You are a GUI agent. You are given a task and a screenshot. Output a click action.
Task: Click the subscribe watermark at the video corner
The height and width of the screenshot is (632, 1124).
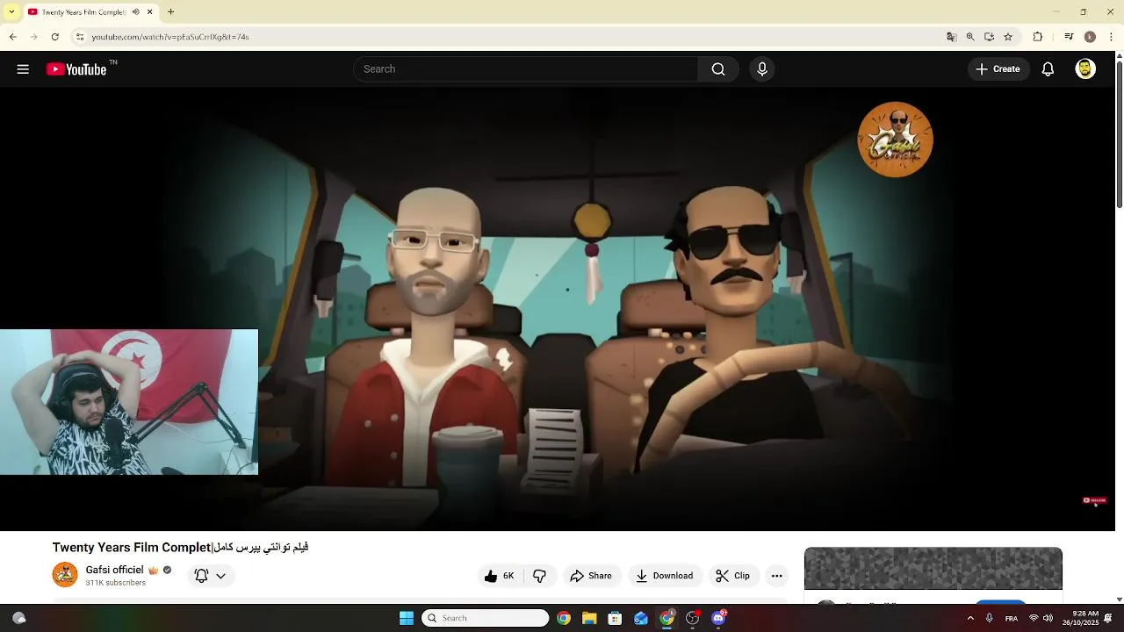coord(1094,500)
